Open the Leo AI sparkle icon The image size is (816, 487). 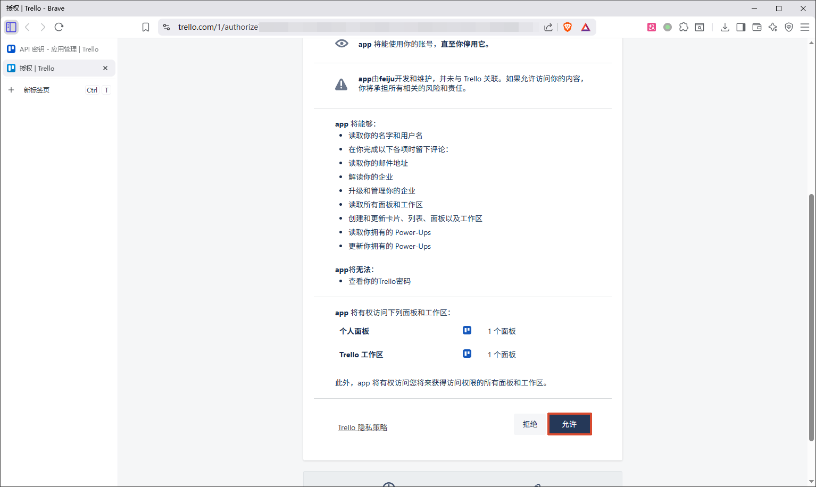(773, 27)
